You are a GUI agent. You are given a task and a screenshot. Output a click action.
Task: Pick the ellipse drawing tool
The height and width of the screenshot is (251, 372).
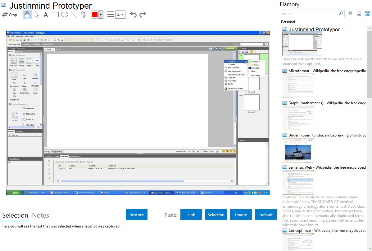pos(65,15)
